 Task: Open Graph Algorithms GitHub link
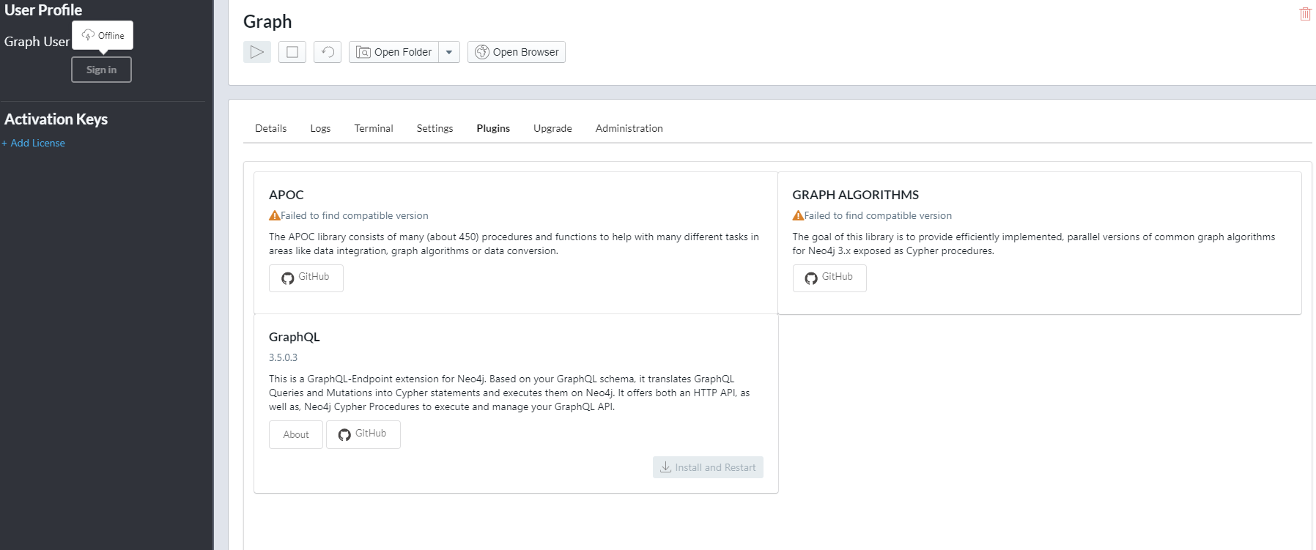(x=829, y=278)
